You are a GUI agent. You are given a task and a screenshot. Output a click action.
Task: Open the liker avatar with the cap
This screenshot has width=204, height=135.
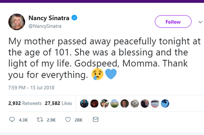coord(104,104)
